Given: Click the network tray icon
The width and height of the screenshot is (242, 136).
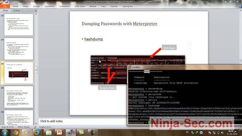Looking at the screenshot, I should (x=214, y=133).
